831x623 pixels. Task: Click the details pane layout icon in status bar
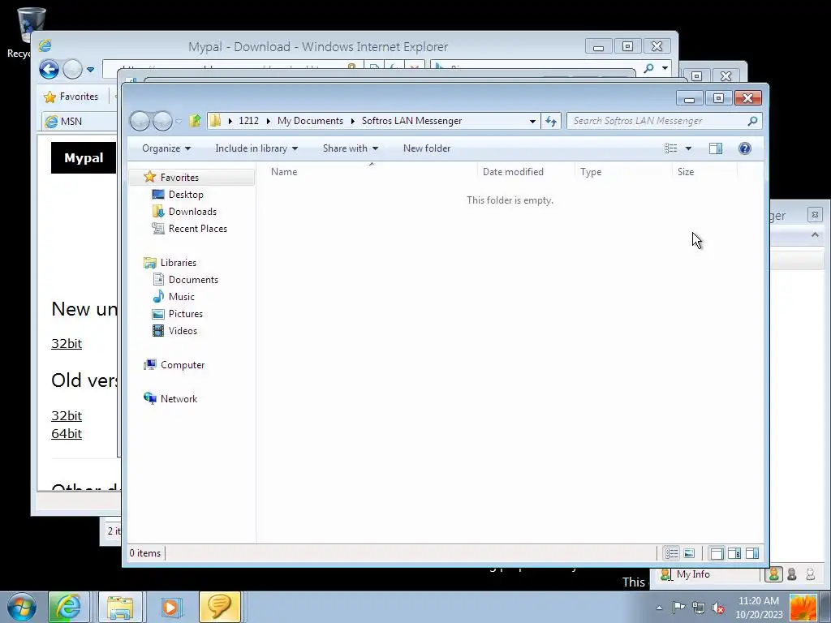coord(734,553)
